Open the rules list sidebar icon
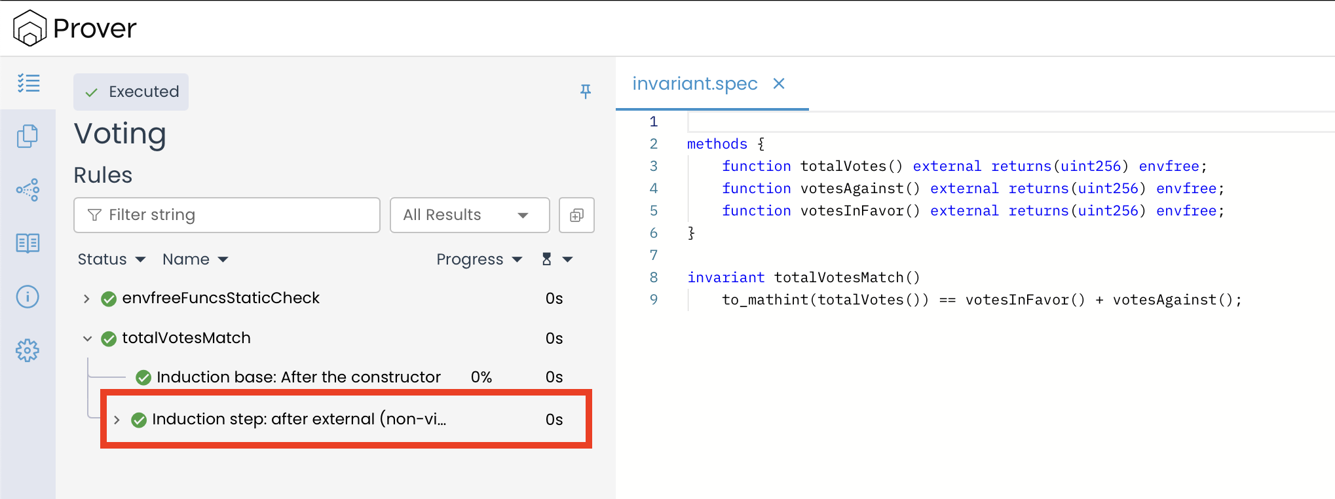1335x499 pixels. point(28,83)
